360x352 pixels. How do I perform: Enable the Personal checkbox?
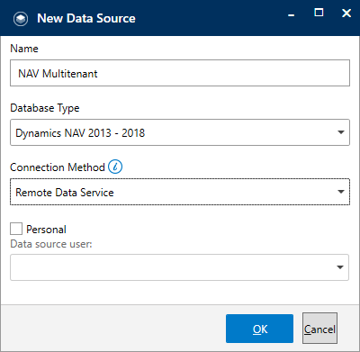point(16,229)
